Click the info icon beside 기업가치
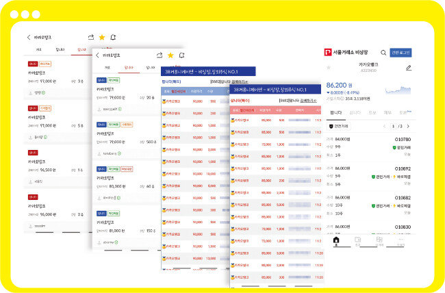The height and width of the screenshot is (293, 445). coord(342,99)
